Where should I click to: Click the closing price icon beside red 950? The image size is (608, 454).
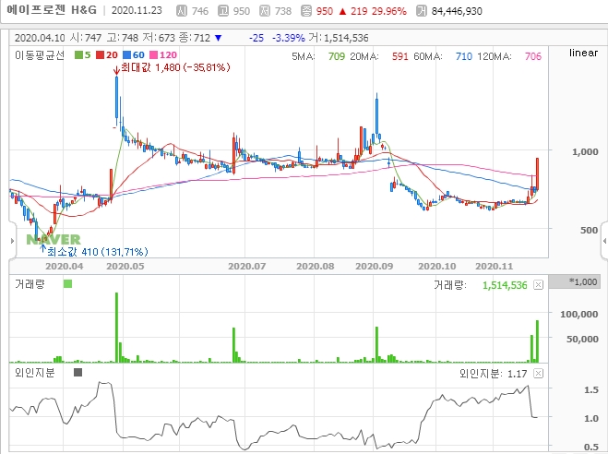tap(306, 11)
